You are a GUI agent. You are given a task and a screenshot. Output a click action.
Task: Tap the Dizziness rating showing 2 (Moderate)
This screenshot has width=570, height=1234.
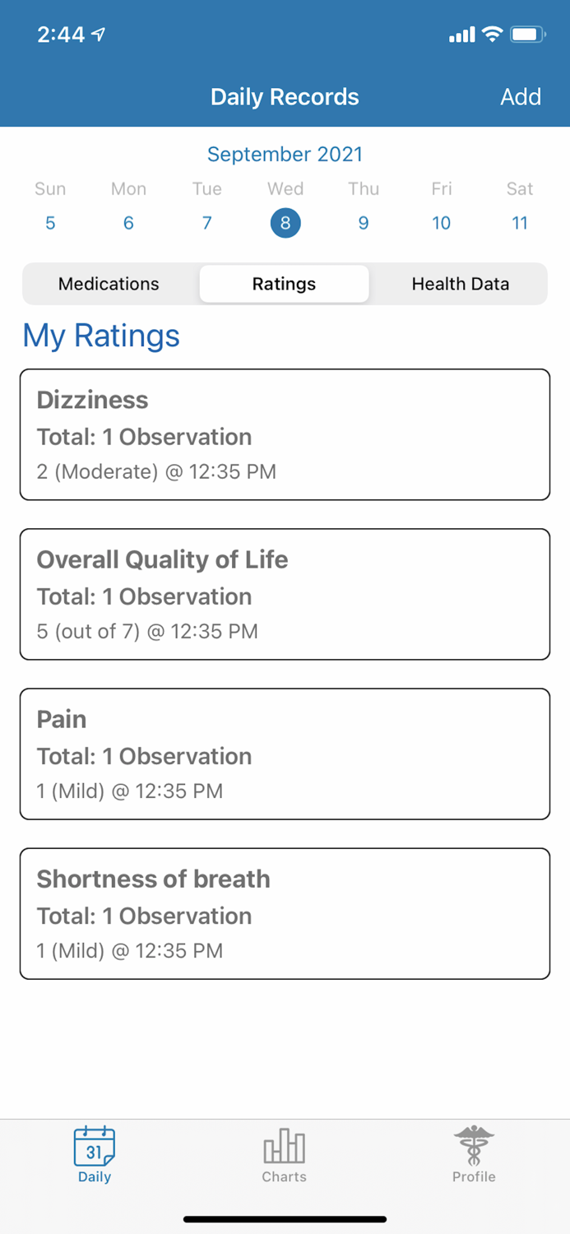[x=285, y=434]
